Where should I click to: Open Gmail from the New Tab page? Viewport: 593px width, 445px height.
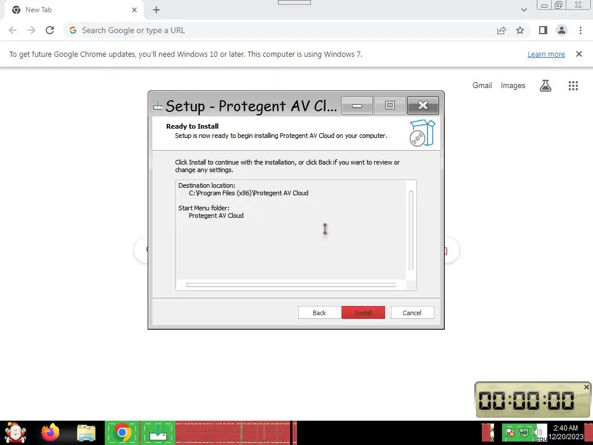[482, 86]
